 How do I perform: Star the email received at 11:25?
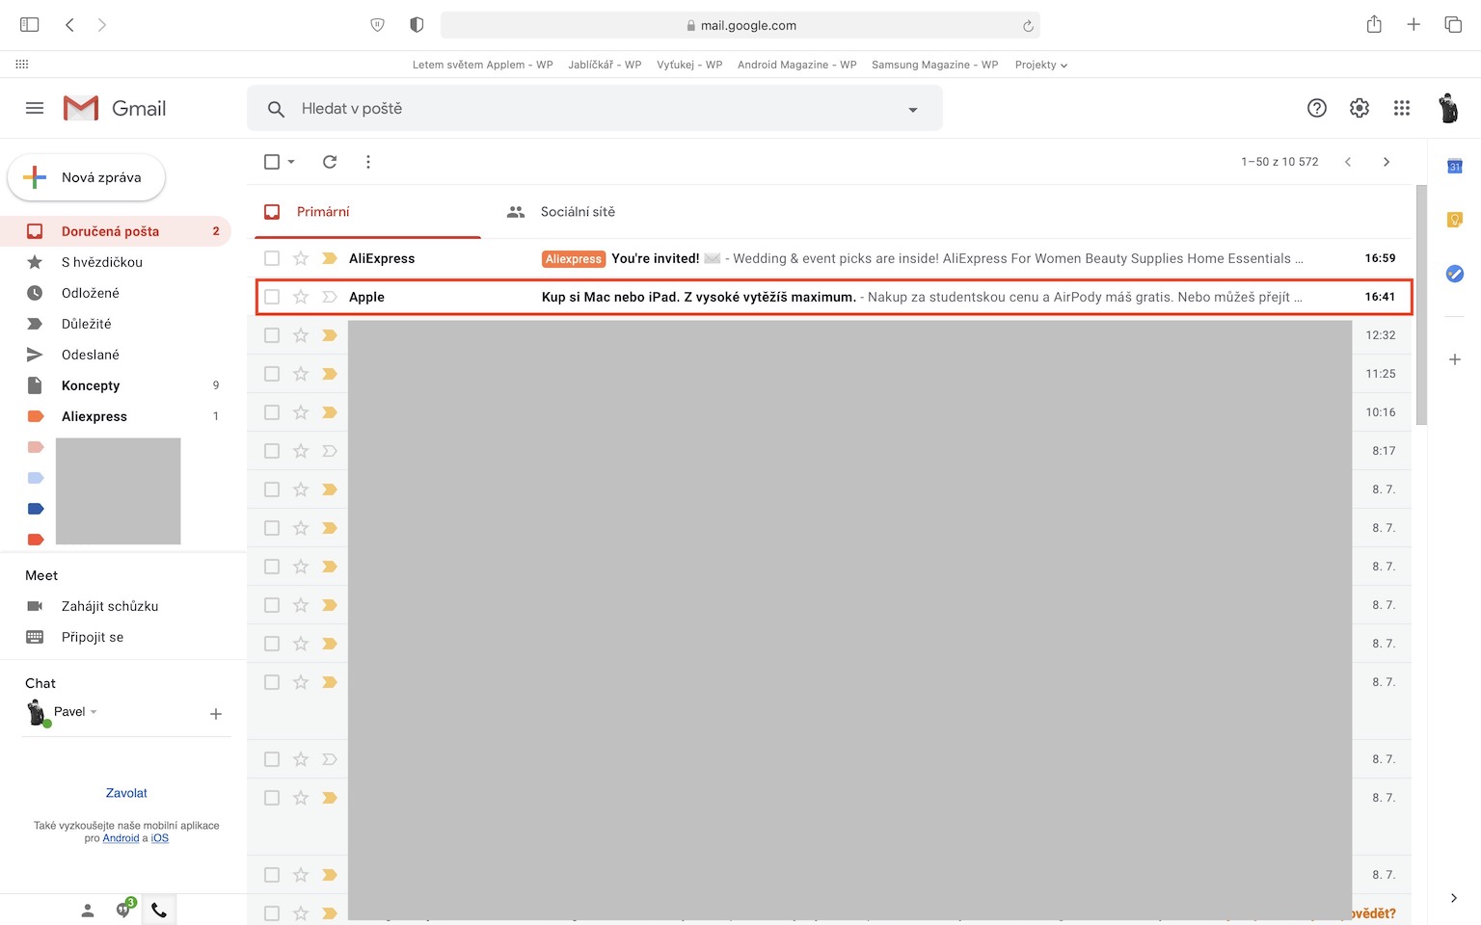301,374
